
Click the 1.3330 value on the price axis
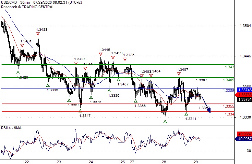click(245, 117)
